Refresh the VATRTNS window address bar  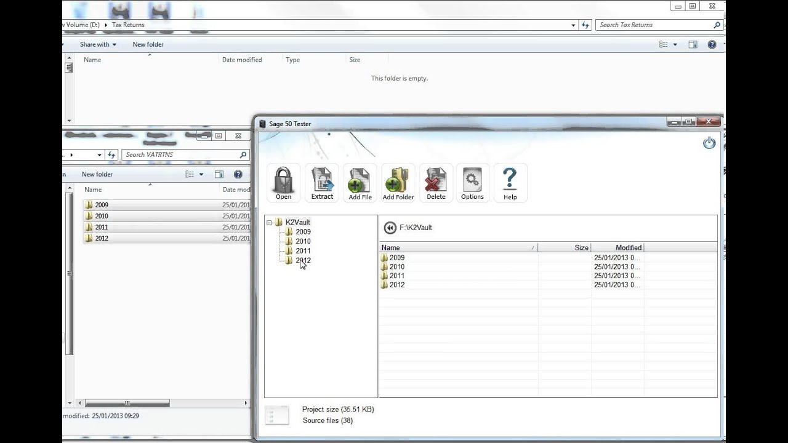click(x=111, y=154)
